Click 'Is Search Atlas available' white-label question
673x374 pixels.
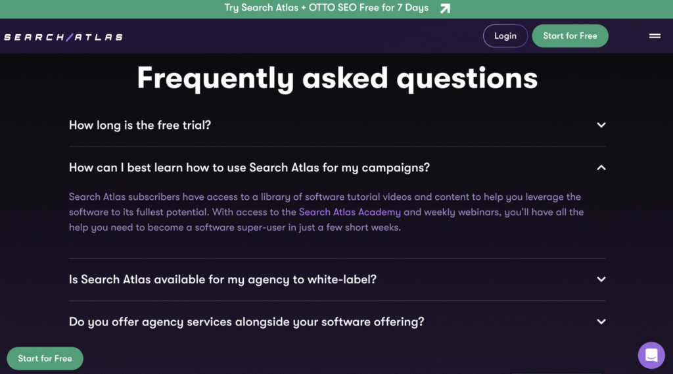coord(222,279)
